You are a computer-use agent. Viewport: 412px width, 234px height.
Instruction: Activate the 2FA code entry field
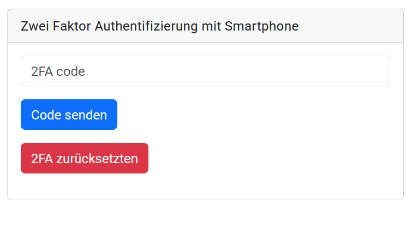205,71
